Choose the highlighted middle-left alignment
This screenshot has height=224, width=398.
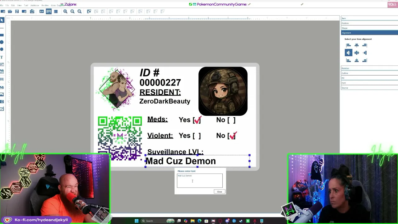[x=348, y=53]
